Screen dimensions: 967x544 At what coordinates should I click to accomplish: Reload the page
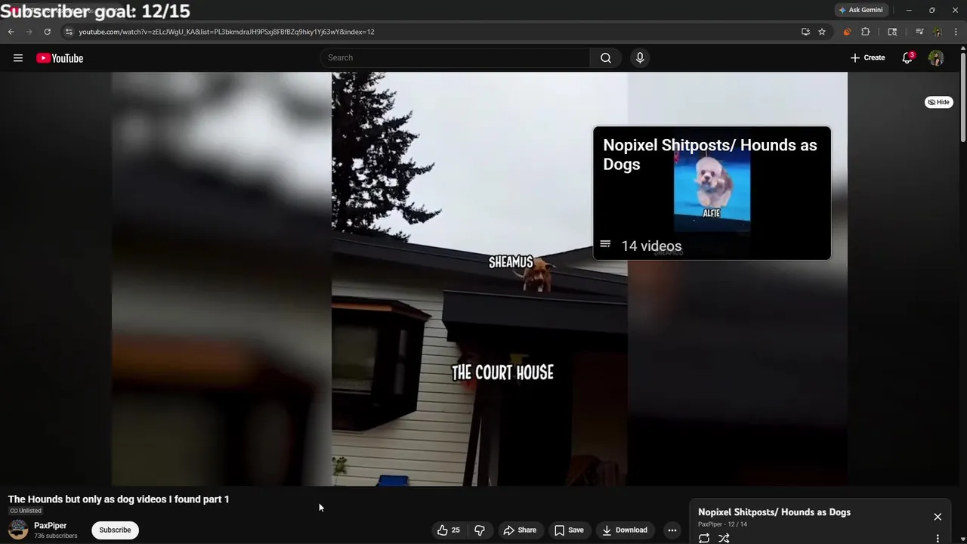coord(47,32)
